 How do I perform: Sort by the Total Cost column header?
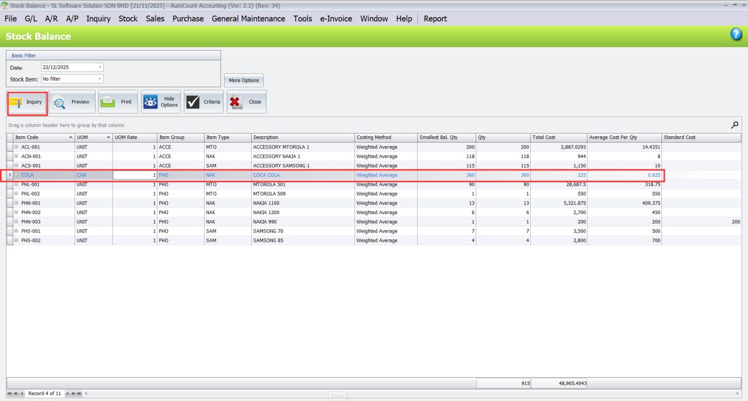[x=558, y=137]
